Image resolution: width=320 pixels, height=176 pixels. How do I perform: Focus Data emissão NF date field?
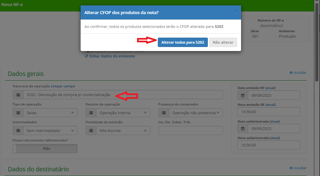click(x=274, y=95)
